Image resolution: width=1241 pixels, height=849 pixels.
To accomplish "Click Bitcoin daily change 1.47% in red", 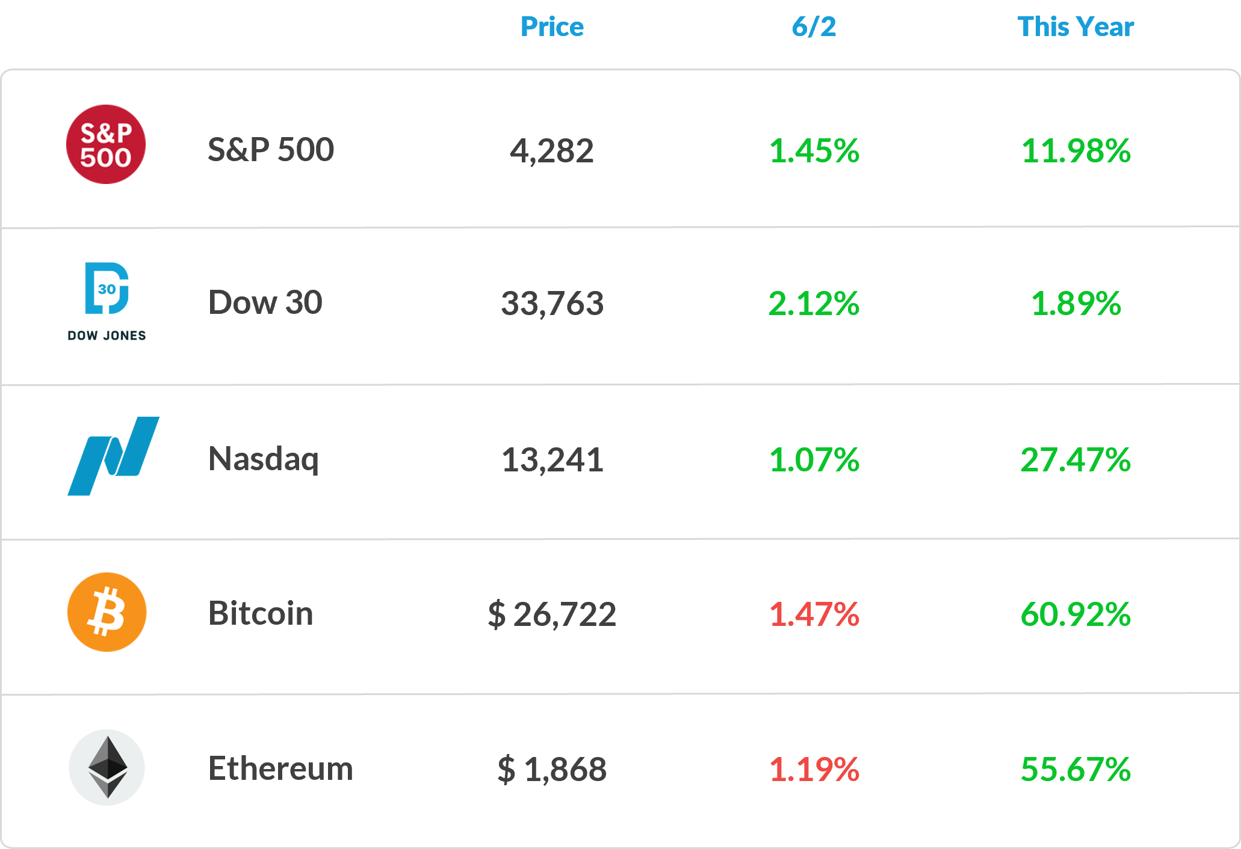I will [x=814, y=615].
